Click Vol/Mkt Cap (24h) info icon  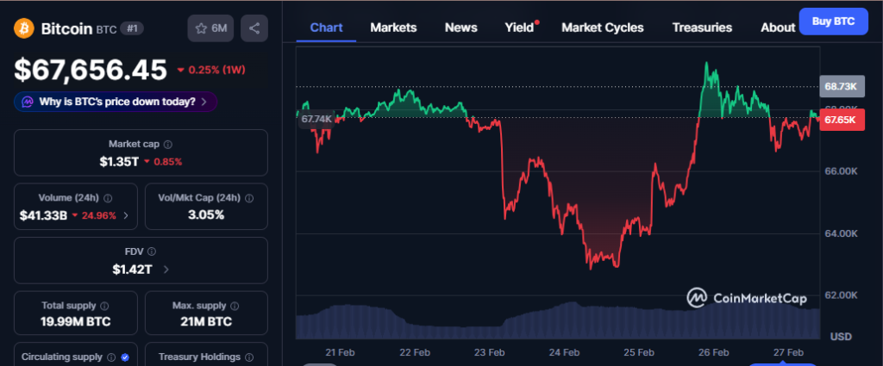[249, 198]
